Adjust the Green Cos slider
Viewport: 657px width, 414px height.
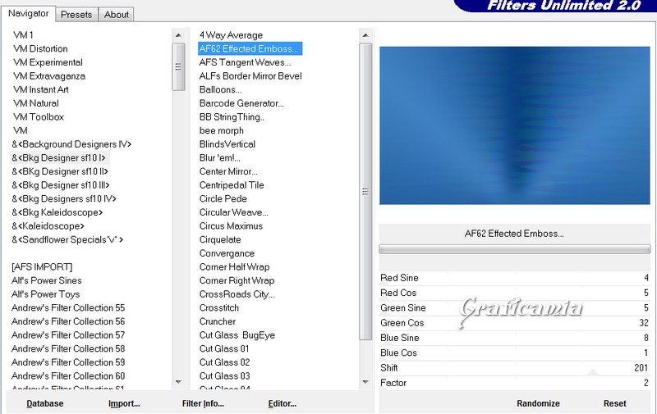(515, 323)
